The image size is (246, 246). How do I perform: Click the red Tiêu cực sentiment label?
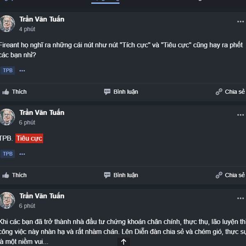(x=29, y=139)
